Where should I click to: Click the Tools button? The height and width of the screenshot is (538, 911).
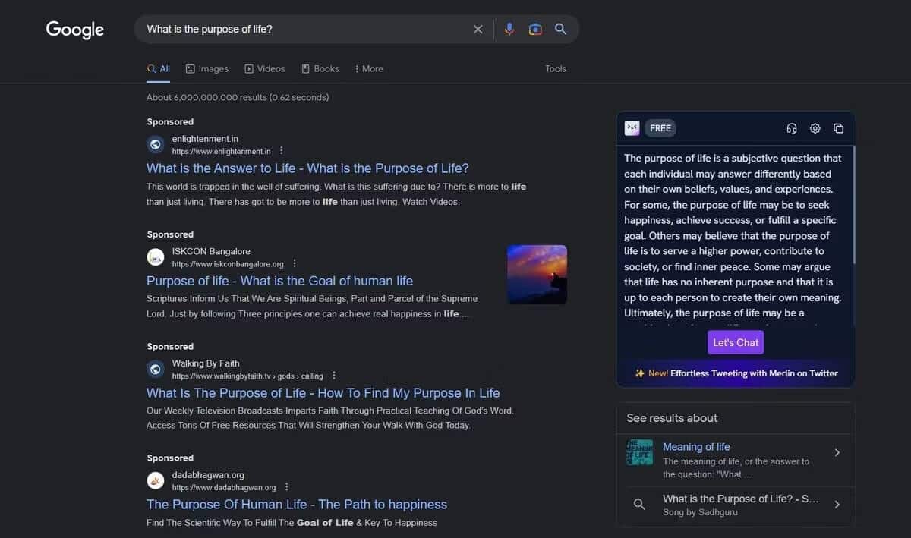[555, 68]
